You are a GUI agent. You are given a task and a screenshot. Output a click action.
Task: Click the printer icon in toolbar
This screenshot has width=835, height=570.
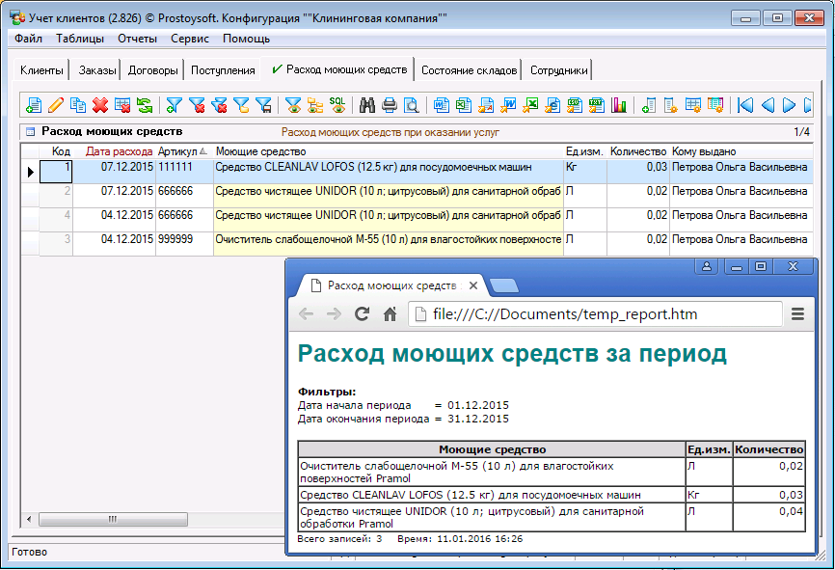point(390,105)
